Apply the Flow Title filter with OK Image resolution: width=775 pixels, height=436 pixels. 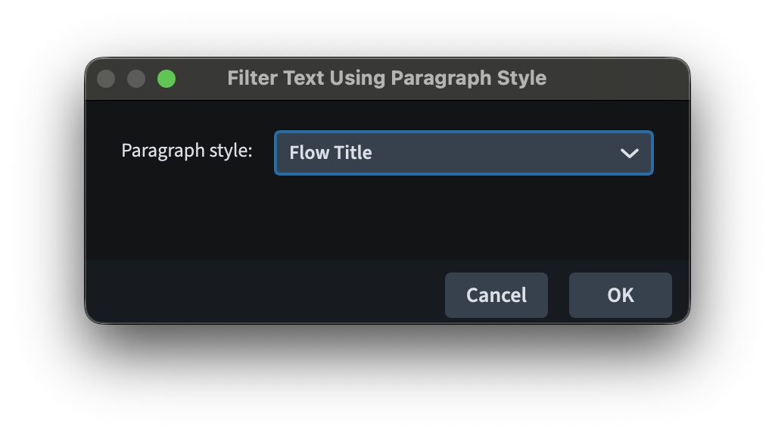620,295
